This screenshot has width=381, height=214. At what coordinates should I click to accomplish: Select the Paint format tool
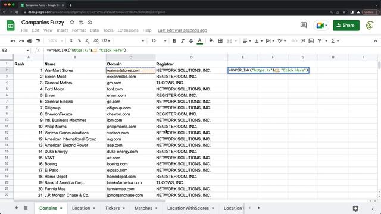tap(38, 41)
